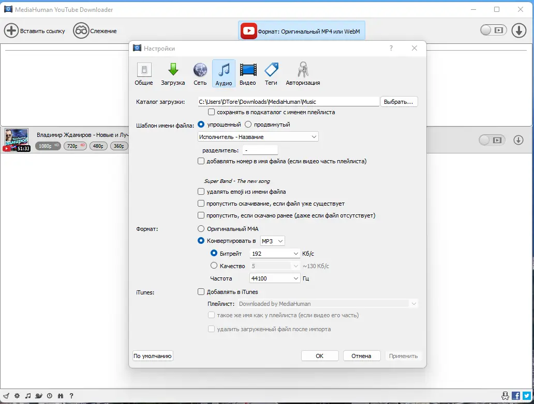This screenshot has width=534, height=404.
Task: Select the 1080p quality badge
Action: coord(48,146)
